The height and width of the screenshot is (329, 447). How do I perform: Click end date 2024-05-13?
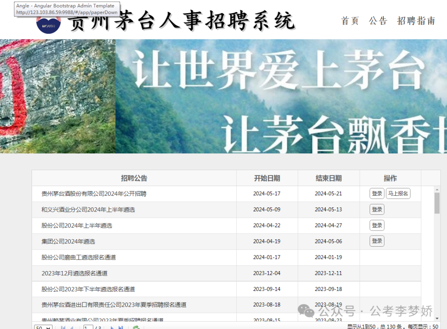[x=328, y=209]
